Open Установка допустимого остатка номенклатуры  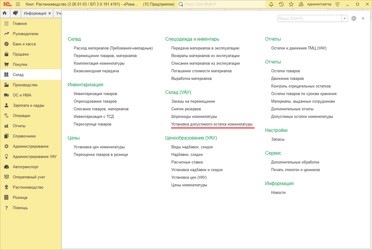click(212, 124)
